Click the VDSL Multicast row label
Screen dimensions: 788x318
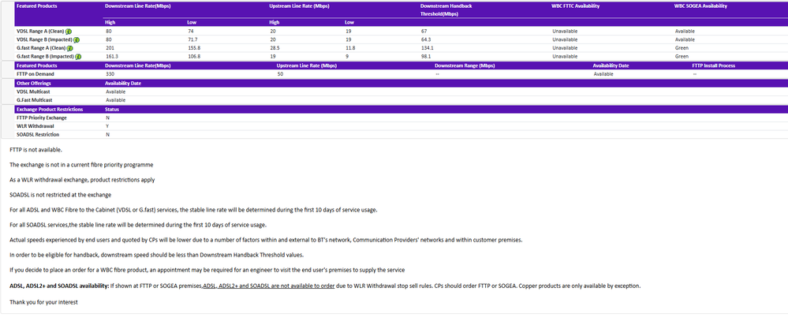click(x=34, y=92)
